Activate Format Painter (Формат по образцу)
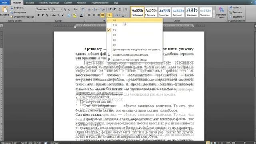The image size is (256, 144). pos(22,16)
